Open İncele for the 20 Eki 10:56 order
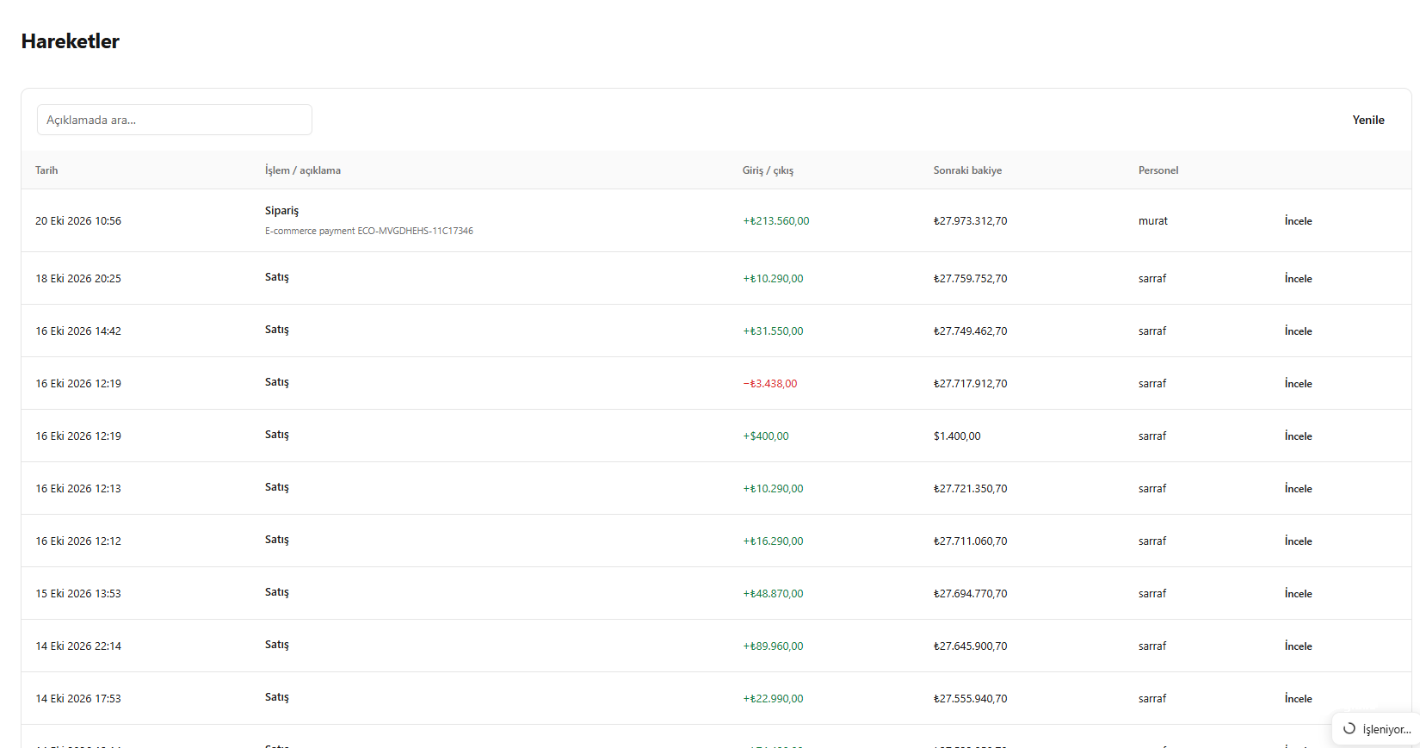 tap(1298, 221)
